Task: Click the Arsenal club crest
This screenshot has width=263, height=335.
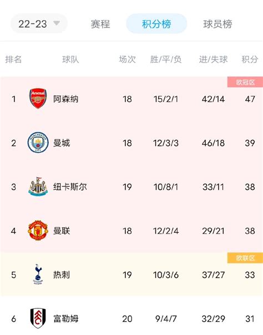Action: pos(38,99)
